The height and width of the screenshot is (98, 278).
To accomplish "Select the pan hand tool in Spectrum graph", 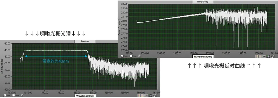I will click(x=154, y=95).
